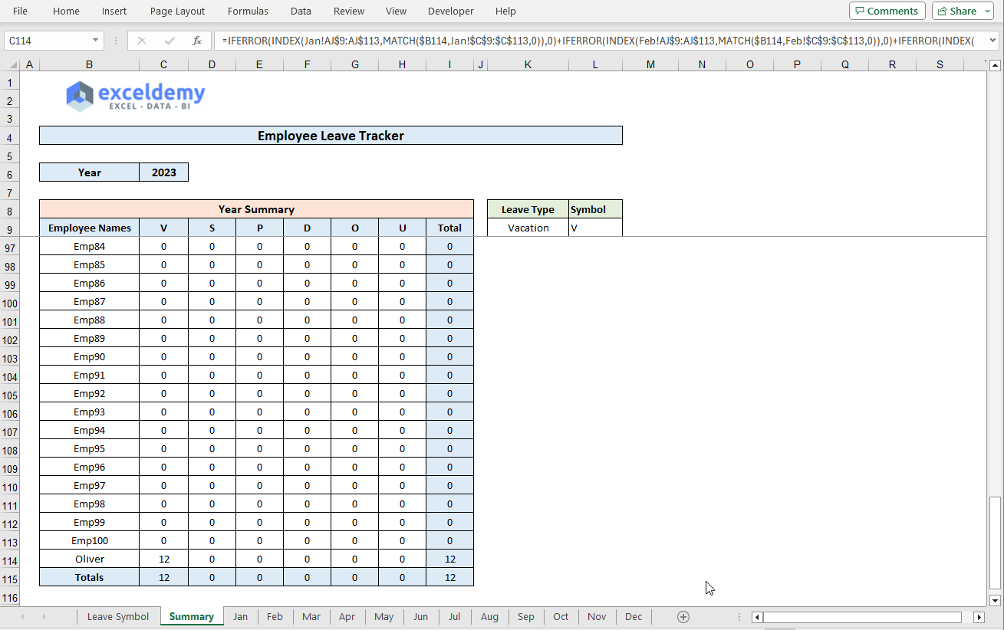Go to the Jul sheet tab
The height and width of the screenshot is (630, 1004).
point(455,617)
